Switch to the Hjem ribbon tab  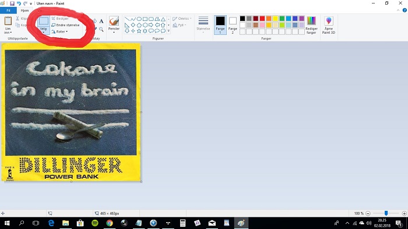tap(24, 10)
